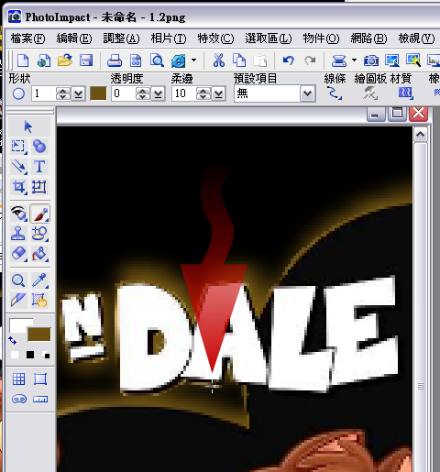Screen dimensions: 440x472
Task: Open scanner source dropdown arrow
Action: pyautogui.click(x=354, y=60)
